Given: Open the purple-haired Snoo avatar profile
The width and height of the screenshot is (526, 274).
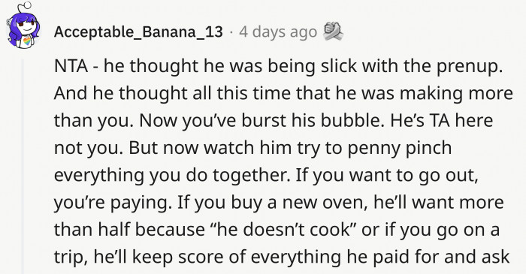Looking at the screenshot, I should (x=23, y=26).
